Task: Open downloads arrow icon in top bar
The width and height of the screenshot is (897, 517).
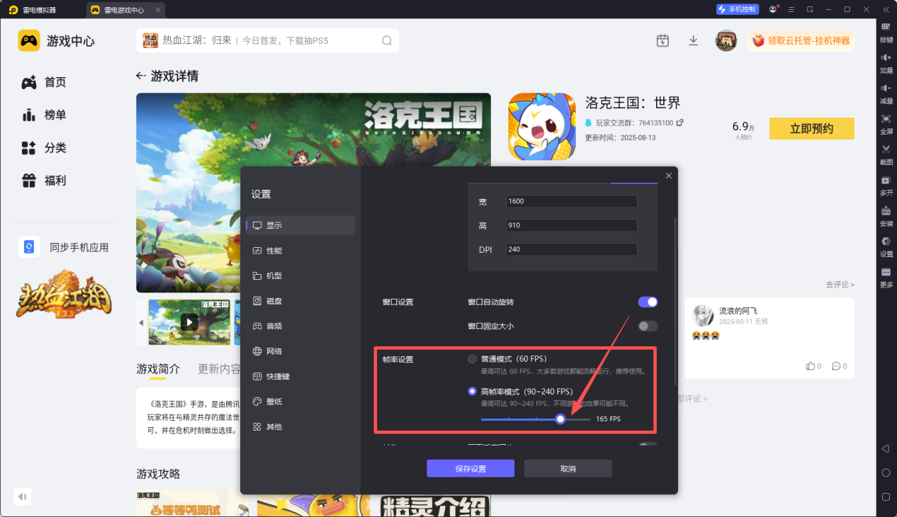Action: (x=694, y=40)
